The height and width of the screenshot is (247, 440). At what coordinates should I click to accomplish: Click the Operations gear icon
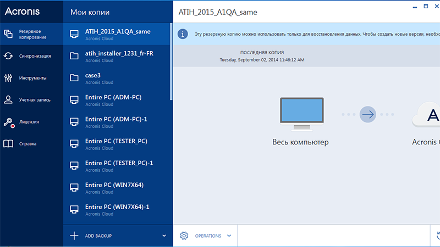(x=184, y=236)
